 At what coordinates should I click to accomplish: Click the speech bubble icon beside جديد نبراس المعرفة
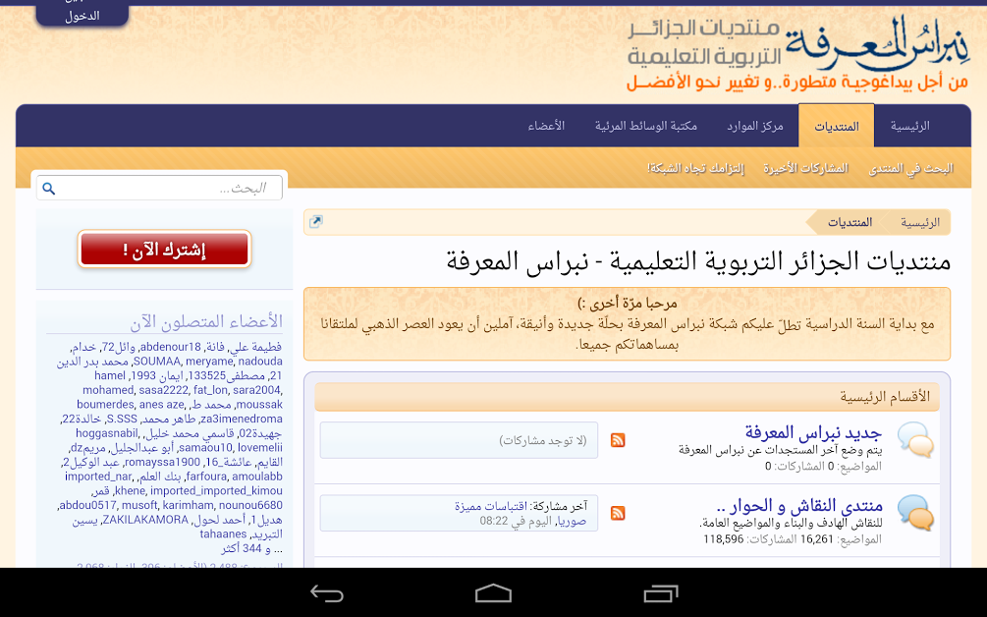pyautogui.click(x=915, y=439)
